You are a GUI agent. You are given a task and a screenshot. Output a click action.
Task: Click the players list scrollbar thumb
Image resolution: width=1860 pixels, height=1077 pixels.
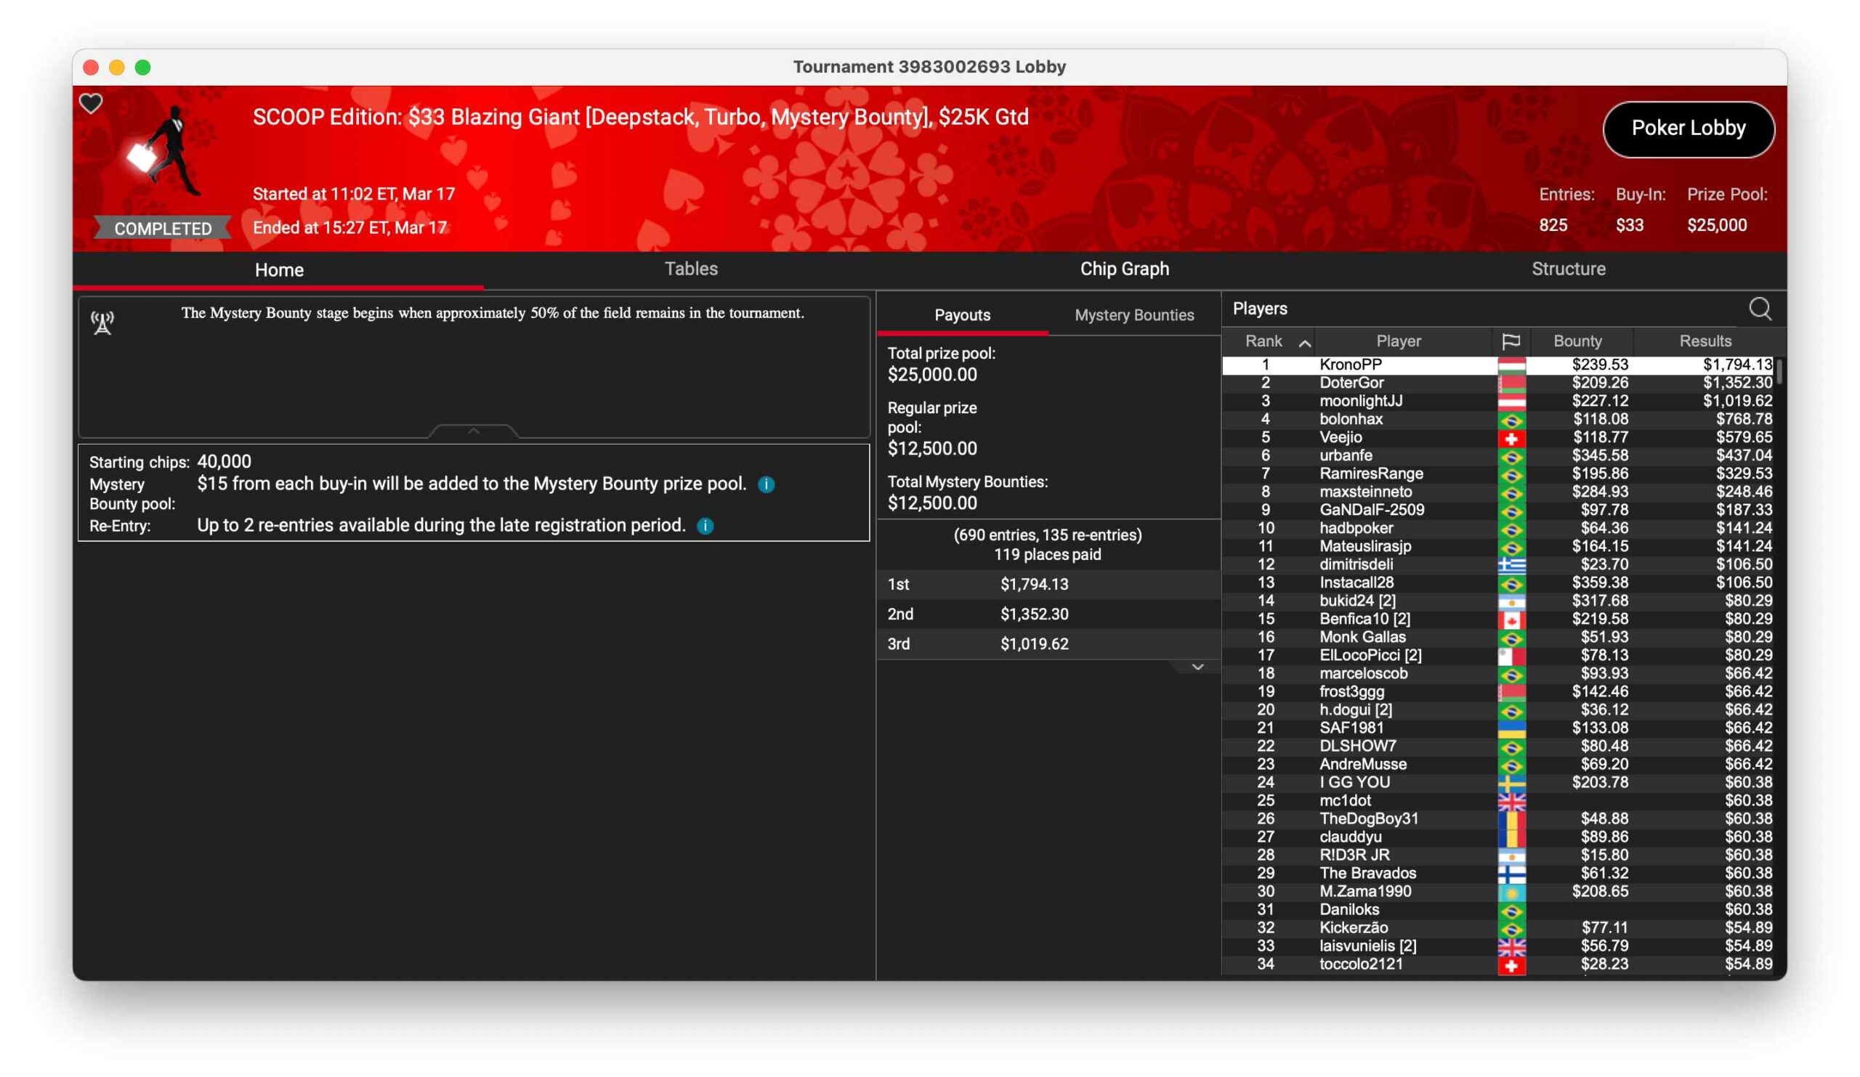point(1779,372)
